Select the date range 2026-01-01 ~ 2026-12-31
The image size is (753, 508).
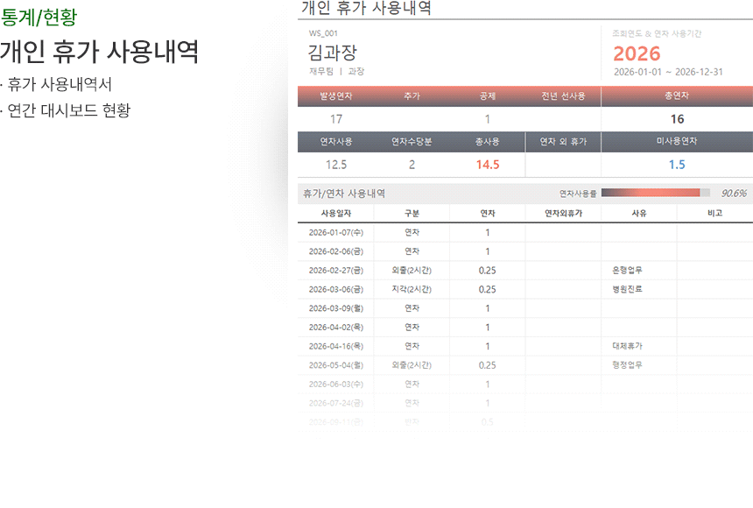click(668, 72)
